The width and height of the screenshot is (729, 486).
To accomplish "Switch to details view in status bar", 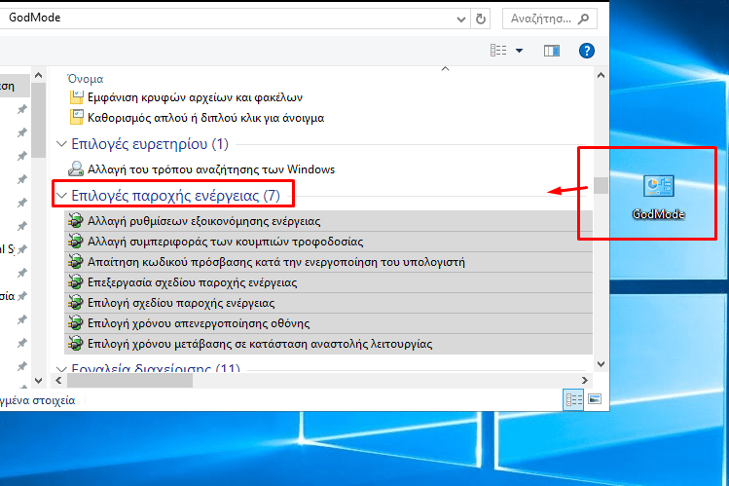I will click(573, 400).
